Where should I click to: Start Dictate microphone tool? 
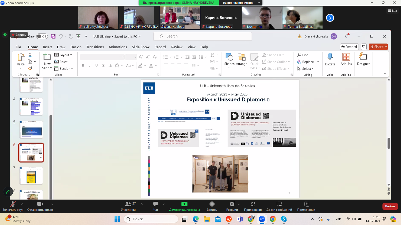click(x=330, y=57)
